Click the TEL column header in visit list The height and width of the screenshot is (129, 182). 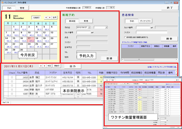89,73
